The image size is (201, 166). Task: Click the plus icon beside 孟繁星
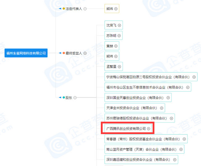[119, 66]
